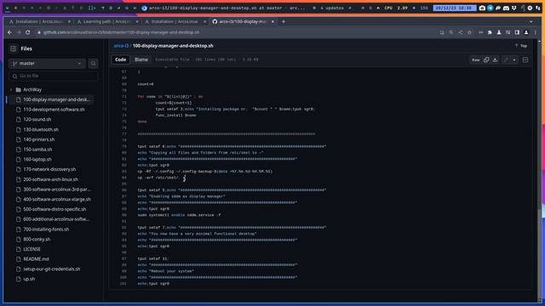Screen dimensions: 545x306
Task: Click the date and time widget
Action: coord(455,8)
